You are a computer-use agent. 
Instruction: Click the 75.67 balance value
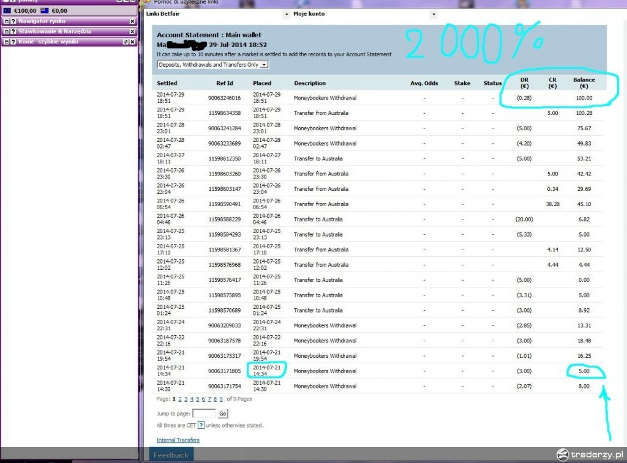[x=584, y=128]
